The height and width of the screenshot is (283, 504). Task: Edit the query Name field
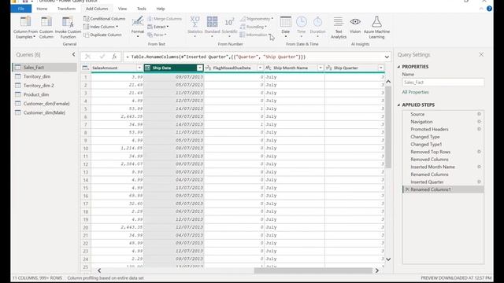[x=443, y=83]
